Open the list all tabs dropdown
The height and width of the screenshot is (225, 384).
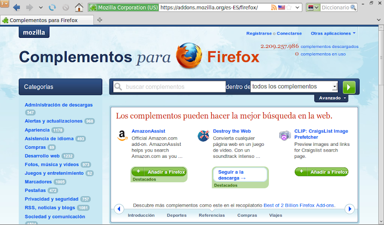point(379,20)
